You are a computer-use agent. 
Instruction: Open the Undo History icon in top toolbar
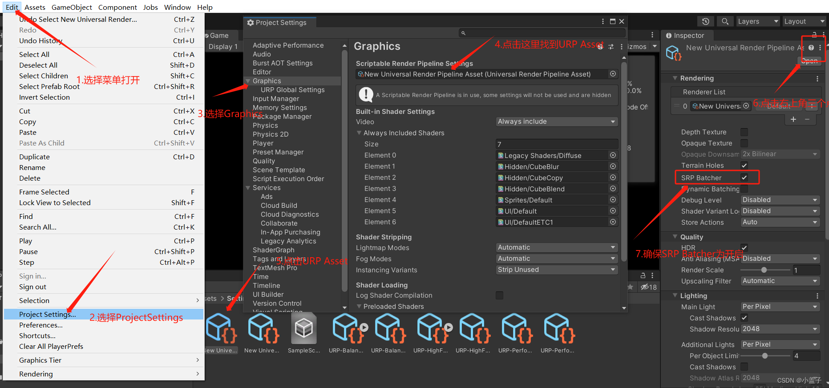coord(706,21)
